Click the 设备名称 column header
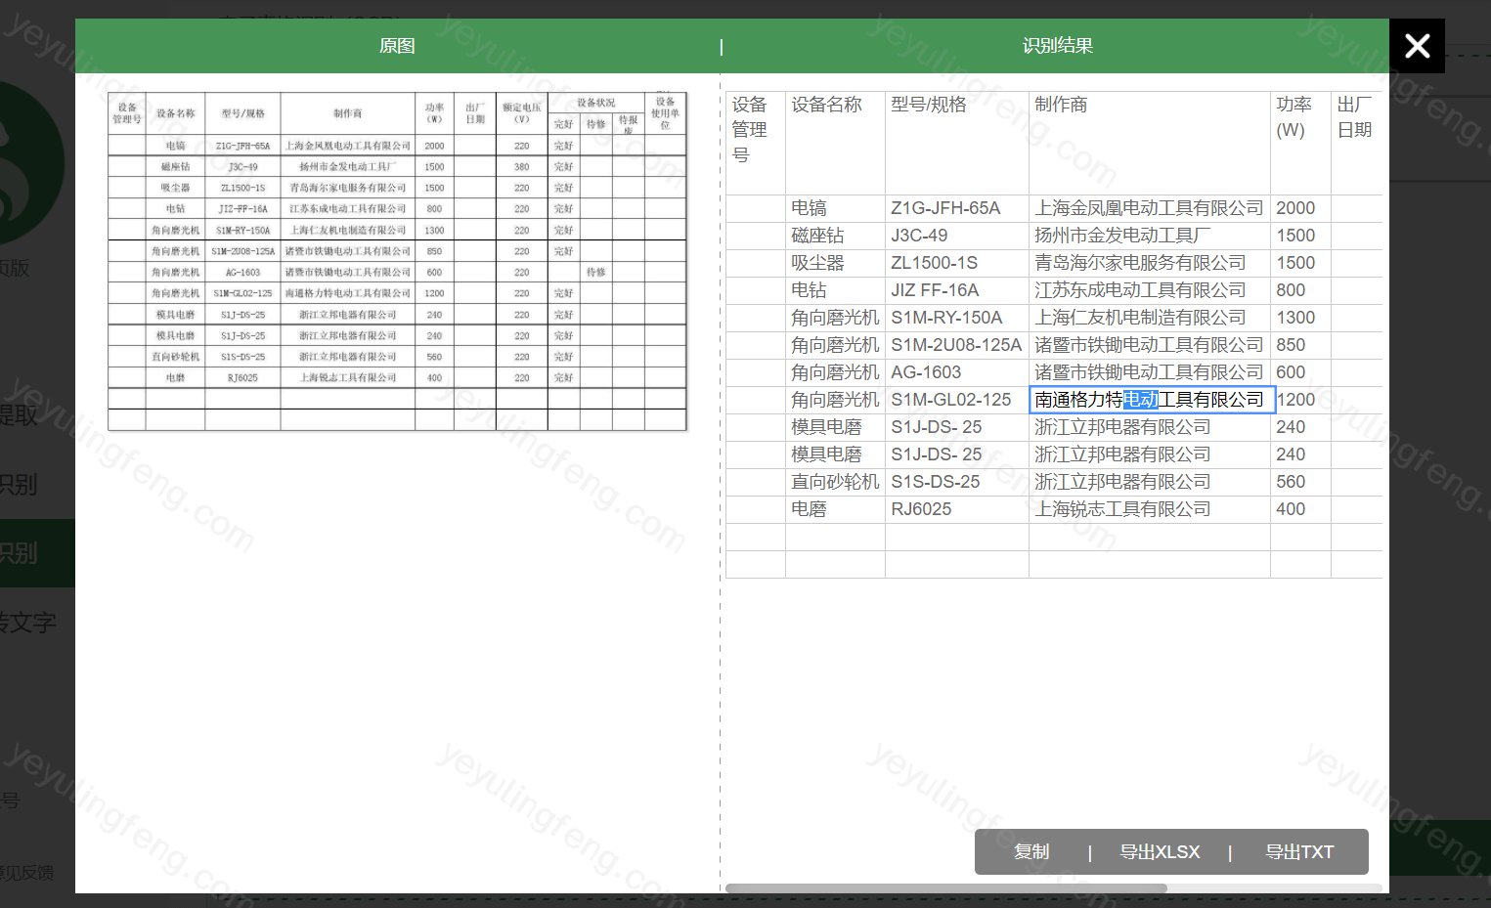The width and height of the screenshot is (1491, 908). pyautogui.click(x=835, y=143)
